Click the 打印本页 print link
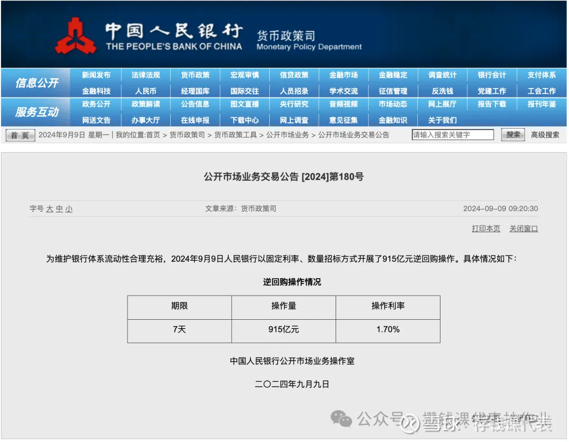Viewport: 569px width, 442px height. (485, 229)
